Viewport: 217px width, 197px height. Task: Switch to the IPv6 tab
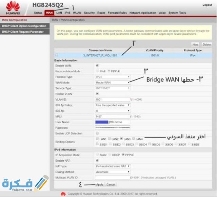tap(67, 13)
